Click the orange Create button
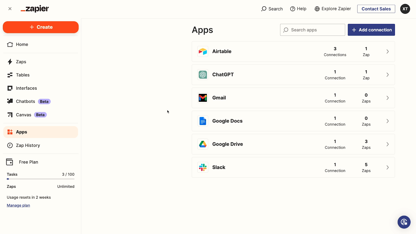 41,27
